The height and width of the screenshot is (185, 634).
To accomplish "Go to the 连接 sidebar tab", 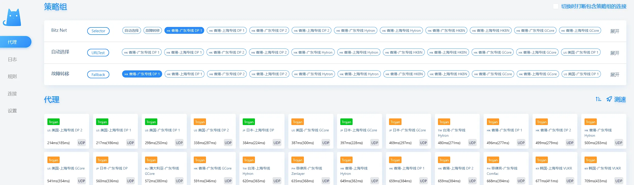I will click(12, 94).
